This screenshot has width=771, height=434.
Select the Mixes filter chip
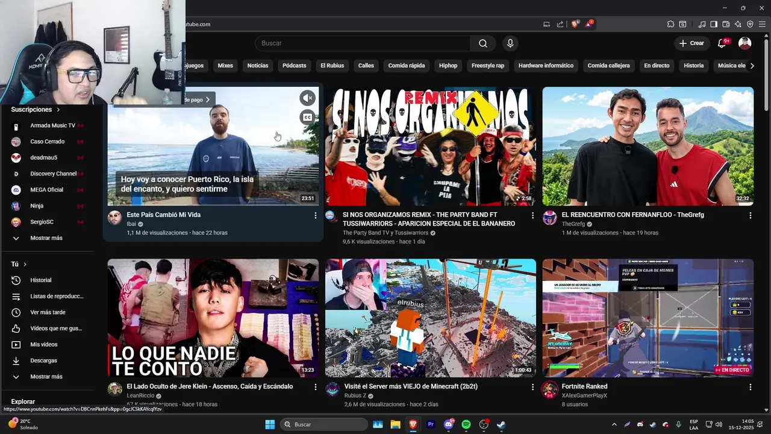225,66
